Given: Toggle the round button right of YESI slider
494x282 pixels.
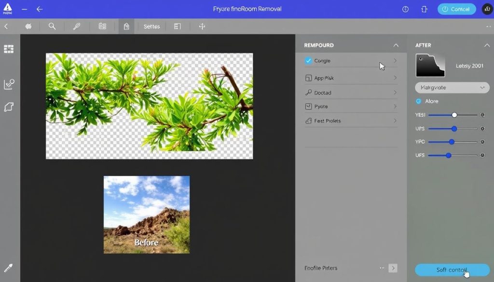Looking at the screenshot, I should (482, 115).
